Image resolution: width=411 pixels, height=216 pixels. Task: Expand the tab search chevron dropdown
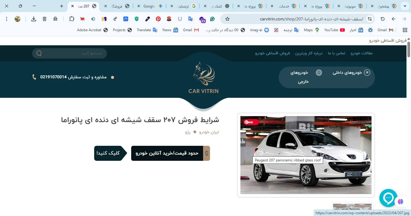pyautogui.click(x=405, y=6)
